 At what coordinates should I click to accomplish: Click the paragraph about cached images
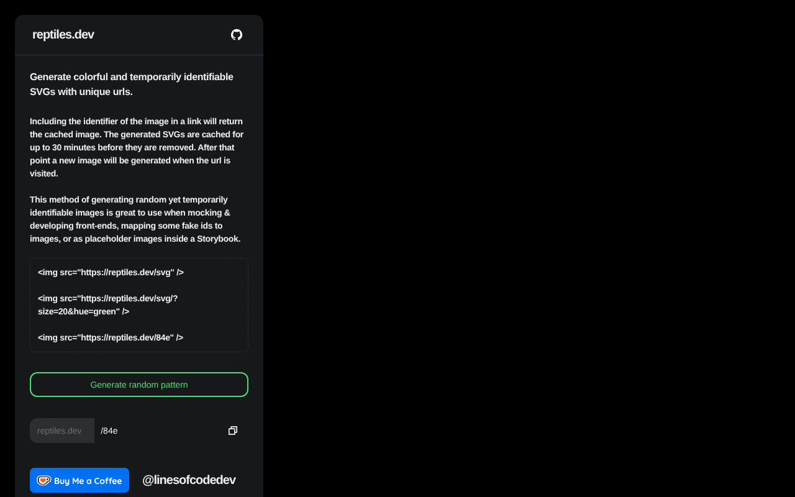(x=137, y=147)
